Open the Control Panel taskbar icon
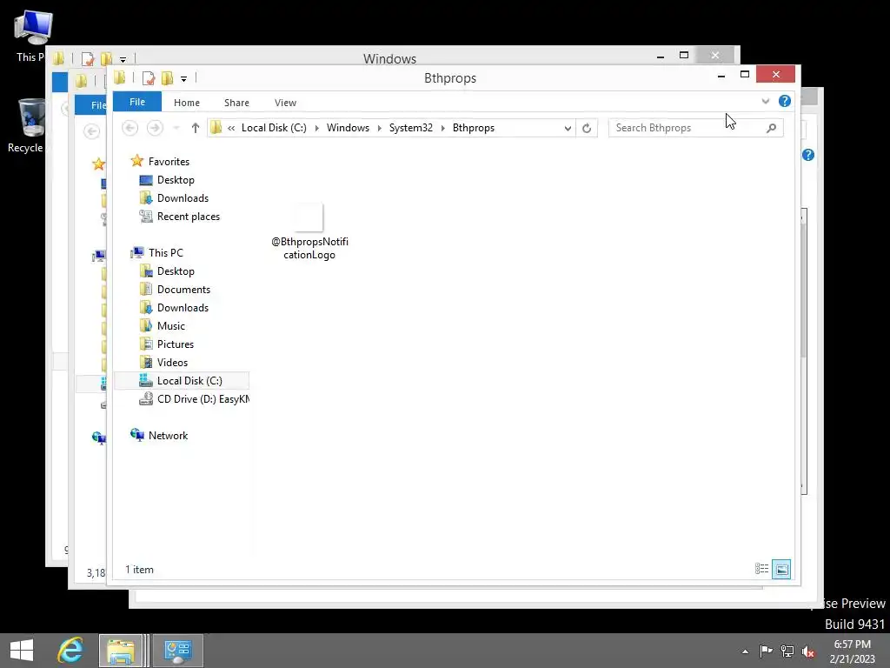Image resolution: width=890 pixels, height=668 pixels. tap(177, 651)
